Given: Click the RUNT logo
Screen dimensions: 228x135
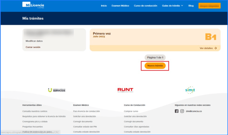Looking at the screenshot, I should coord(125,90).
